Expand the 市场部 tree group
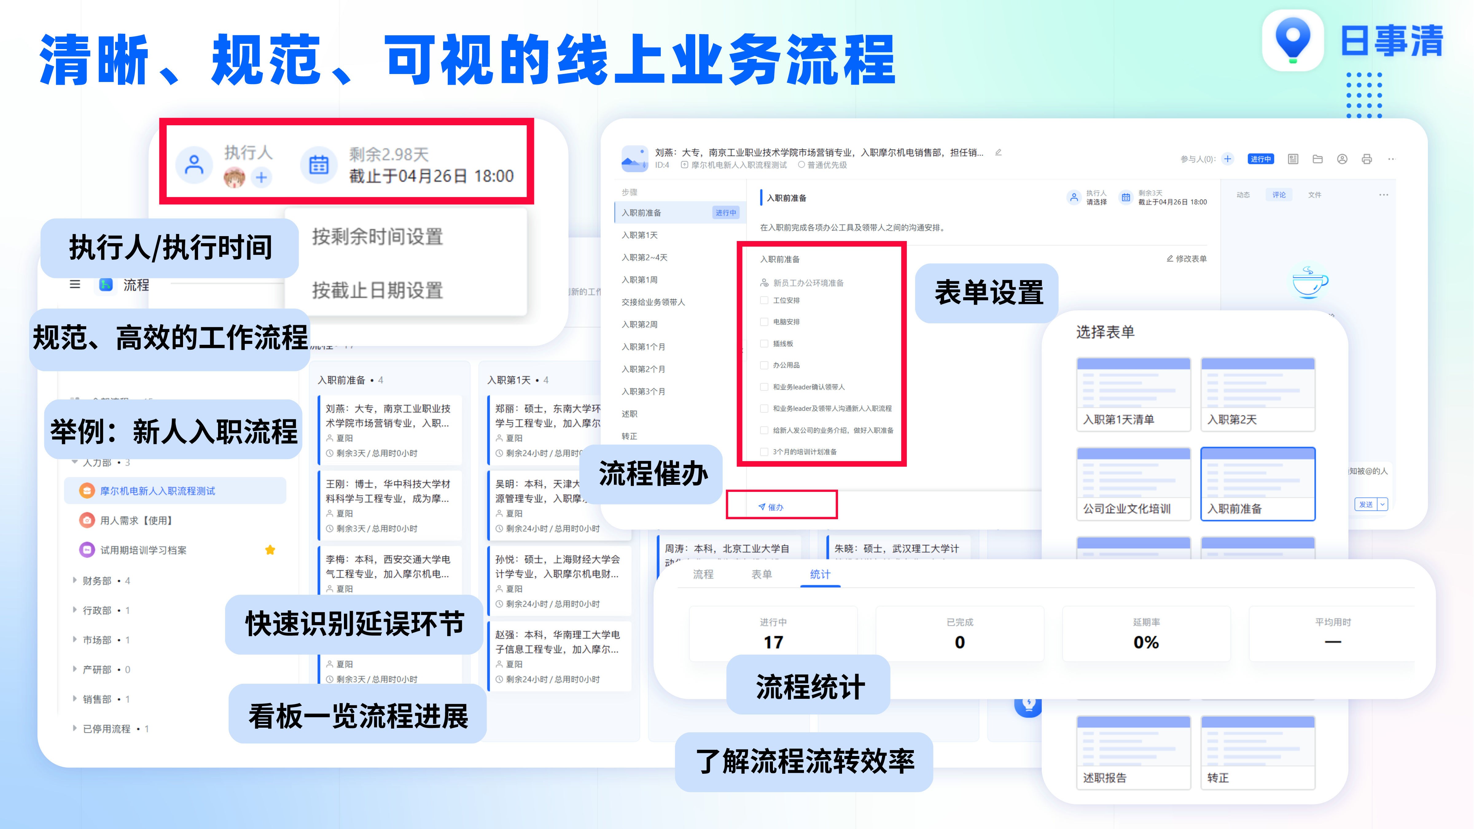Screen dimensions: 1474x829 pyautogui.click(x=74, y=640)
